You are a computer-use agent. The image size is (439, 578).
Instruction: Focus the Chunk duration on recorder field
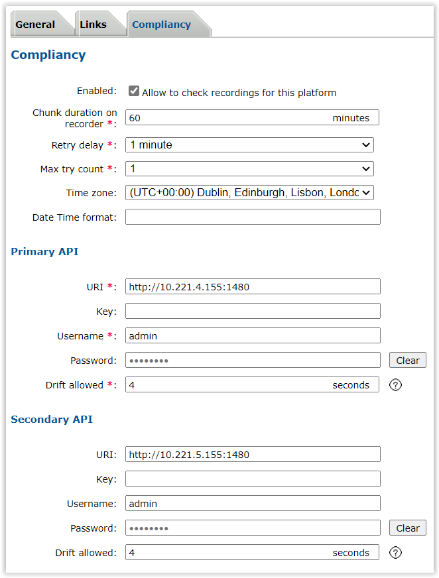[253, 117]
